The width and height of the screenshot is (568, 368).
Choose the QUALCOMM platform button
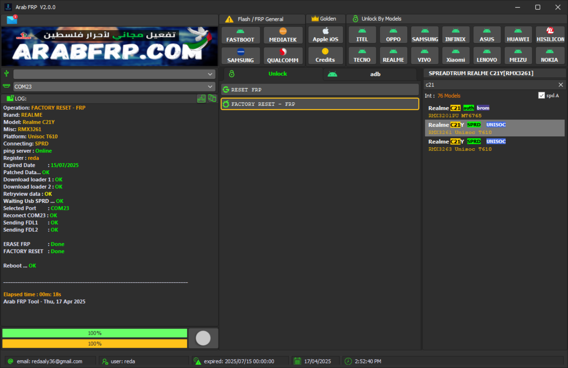[x=283, y=56]
